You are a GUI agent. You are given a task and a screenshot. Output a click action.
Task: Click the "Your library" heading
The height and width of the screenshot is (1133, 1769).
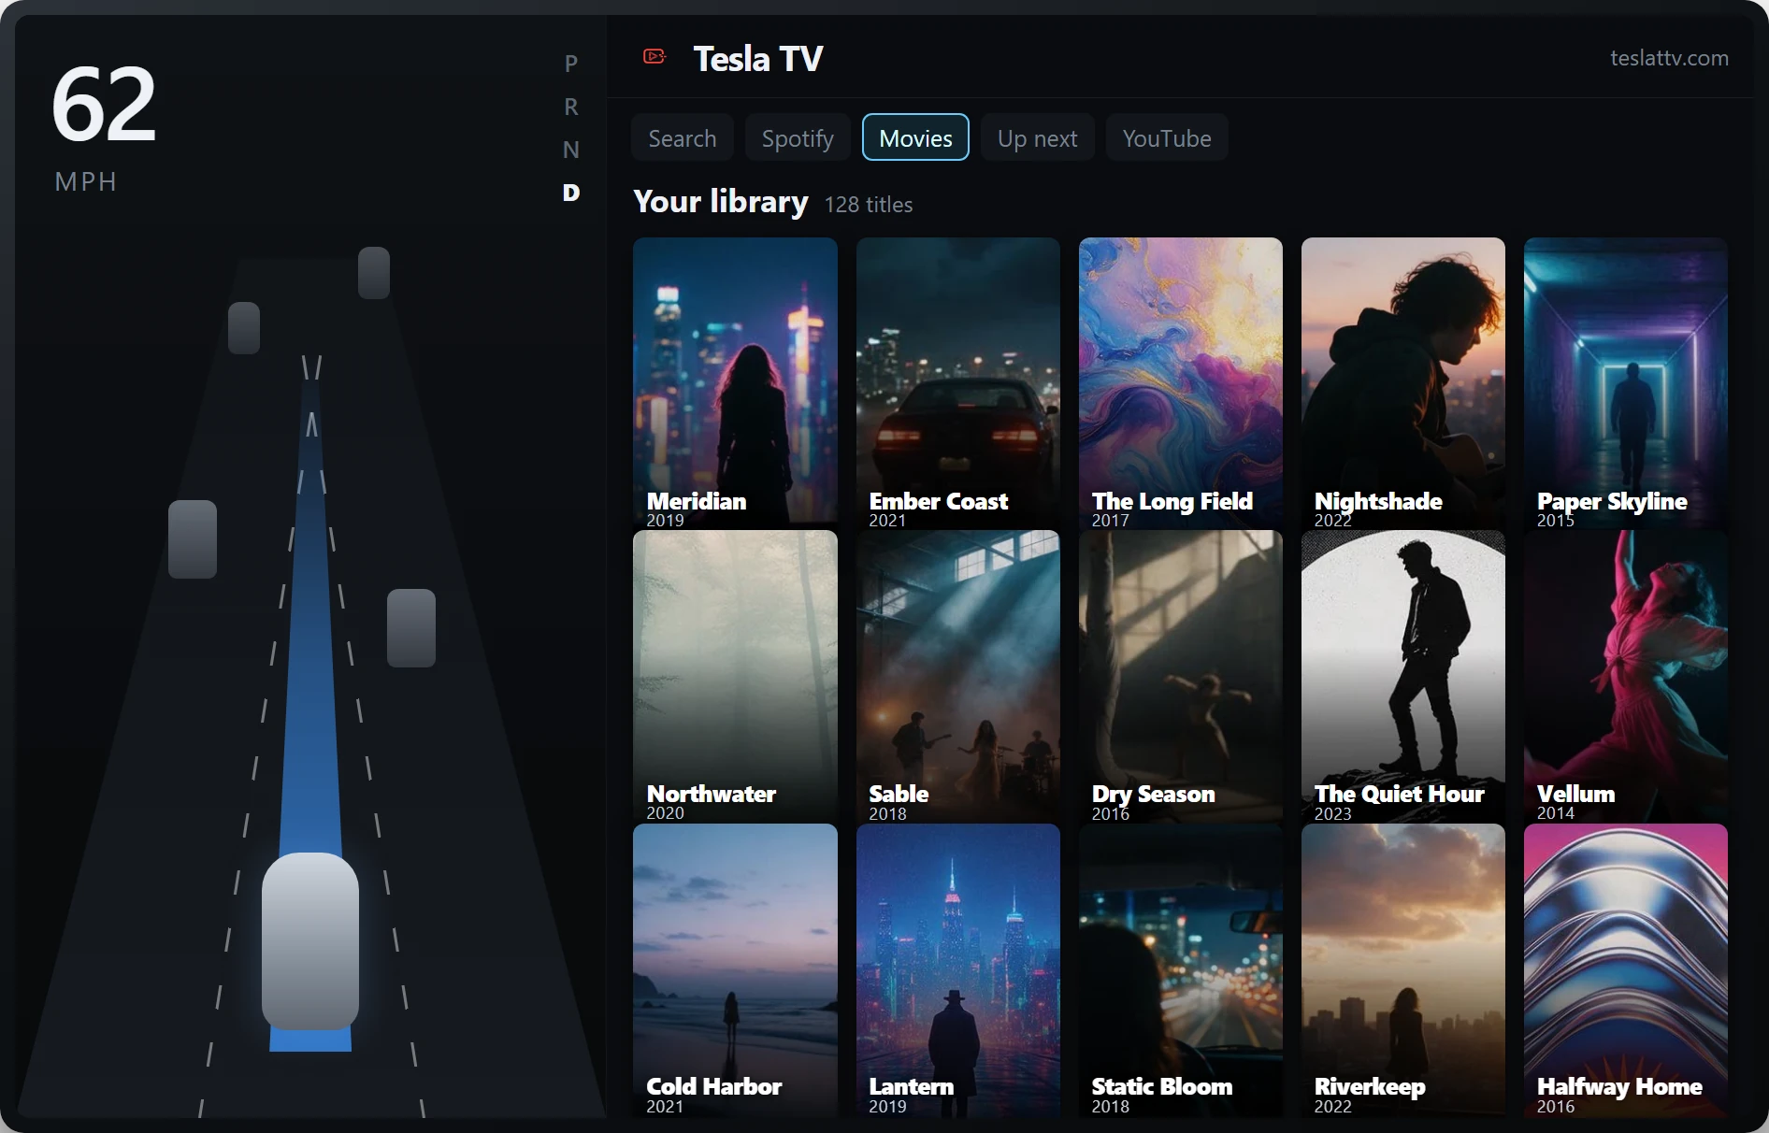click(721, 202)
